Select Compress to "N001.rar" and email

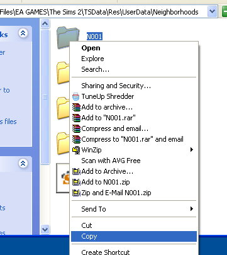click(x=134, y=139)
